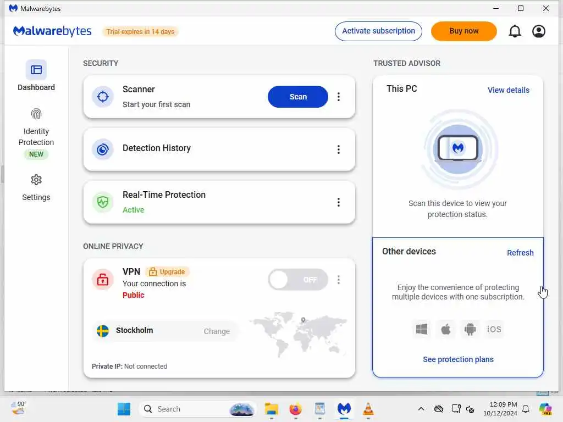Open Real-Time Protection more options menu
Image resolution: width=563 pixels, height=422 pixels.
tap(339, 202)
